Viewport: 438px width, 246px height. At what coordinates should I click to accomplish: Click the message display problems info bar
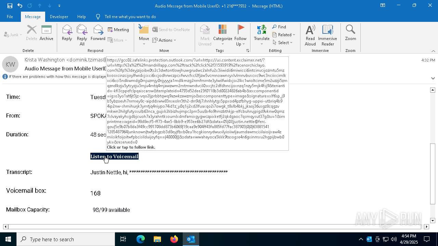tap(55, 77)
